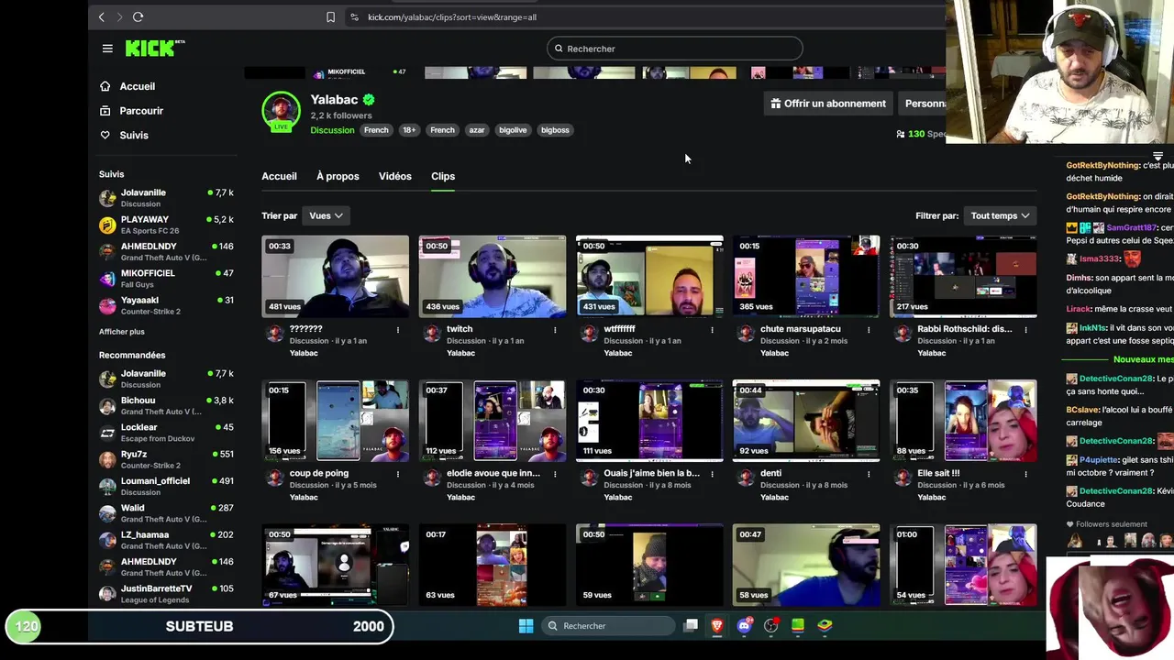The width and height of the screenshot is (1174, 660).
Task: Play the wtfffffff clip thumbnail
Action: click(x=649, y=276)
